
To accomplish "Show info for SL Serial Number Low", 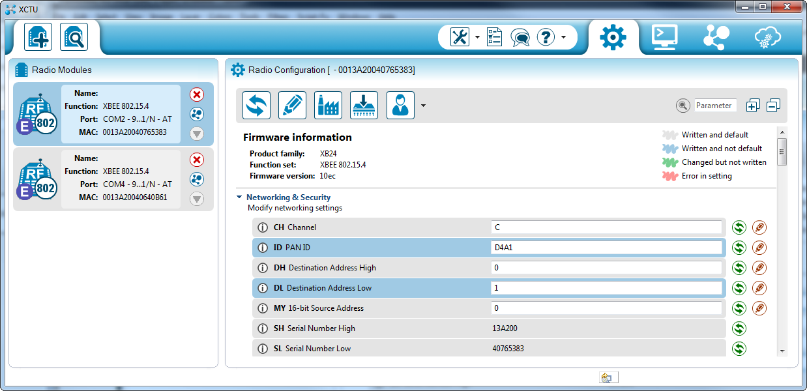I will 263,349.
